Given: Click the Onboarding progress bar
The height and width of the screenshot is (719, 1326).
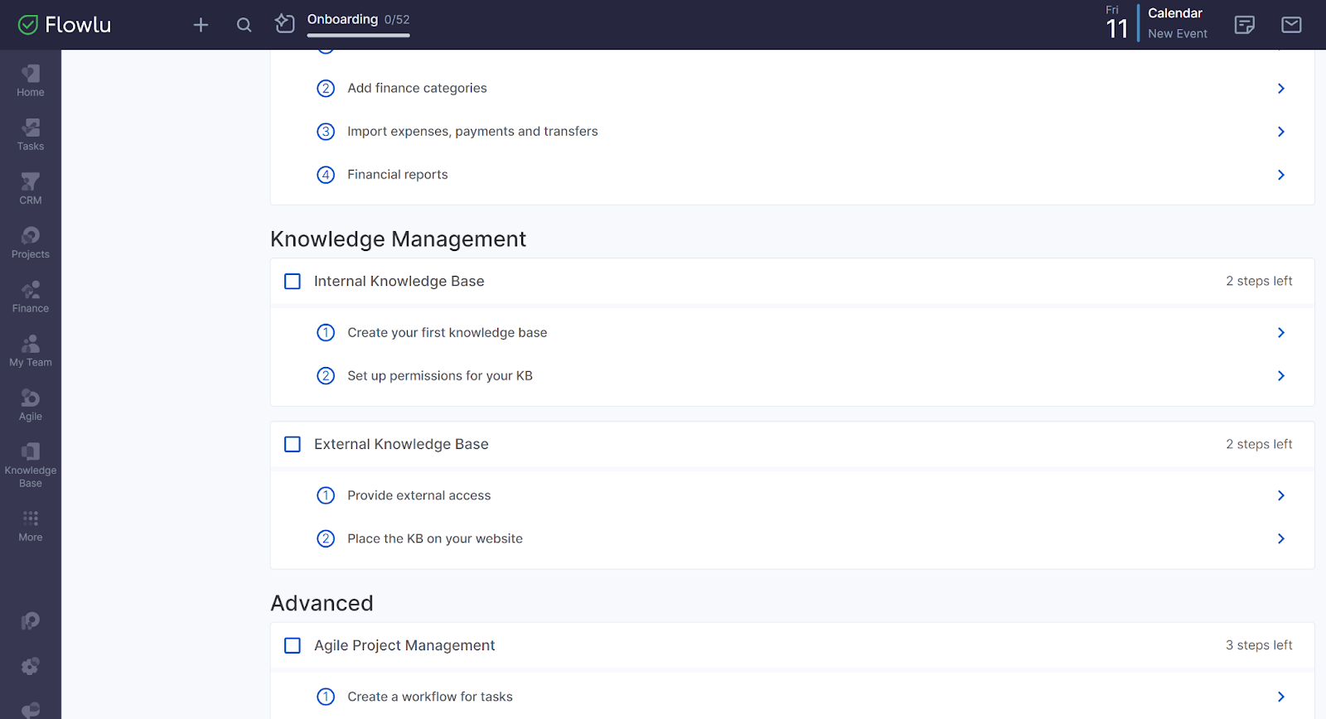Looking at the screenshot, I should [x=358, y=36].
